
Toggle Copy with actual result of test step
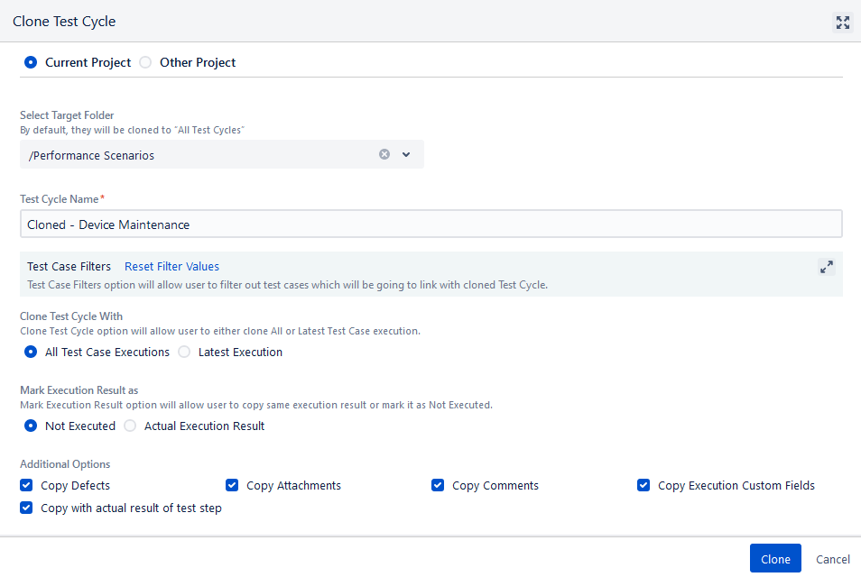tap(26, 508)
